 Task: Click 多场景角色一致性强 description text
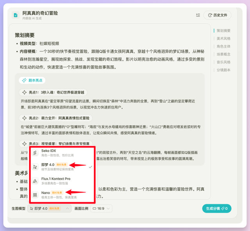tap(55, 183)
